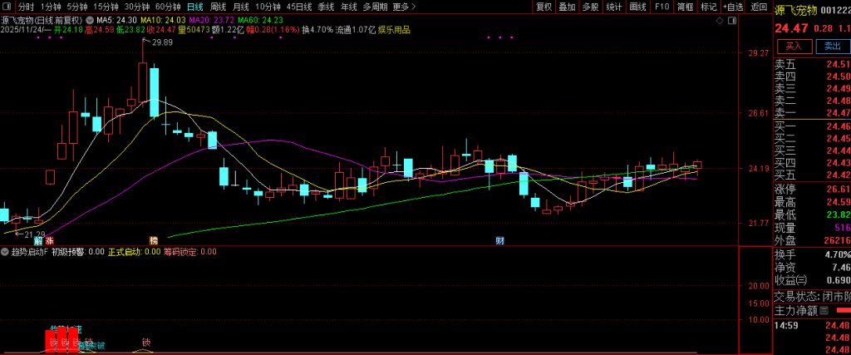The image size is (851, 355).
Task: Expand main chart indicator dropdown arrow
Action: pyautogui.click(x=88, y=18)
